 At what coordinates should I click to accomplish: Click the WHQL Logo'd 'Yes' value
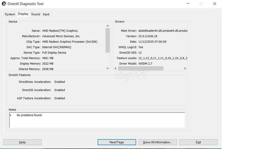141,47
